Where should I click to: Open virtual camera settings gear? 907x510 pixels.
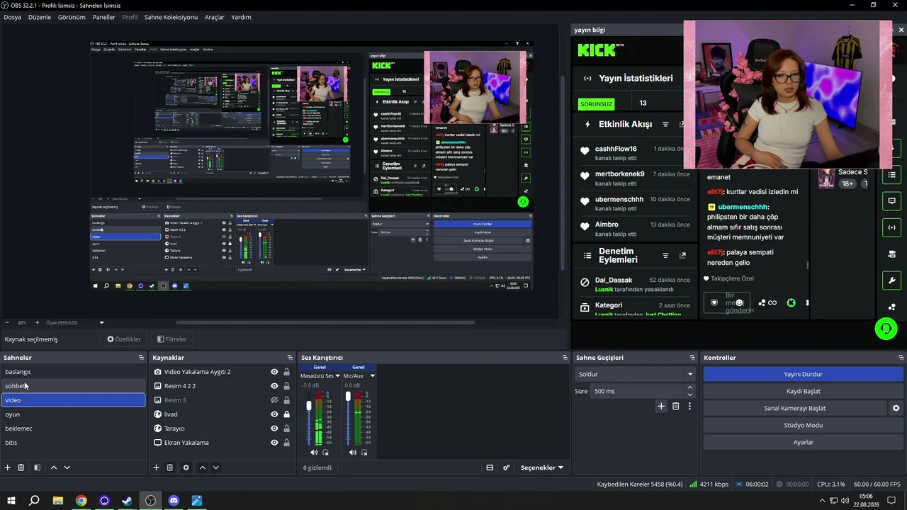[896, 408]
